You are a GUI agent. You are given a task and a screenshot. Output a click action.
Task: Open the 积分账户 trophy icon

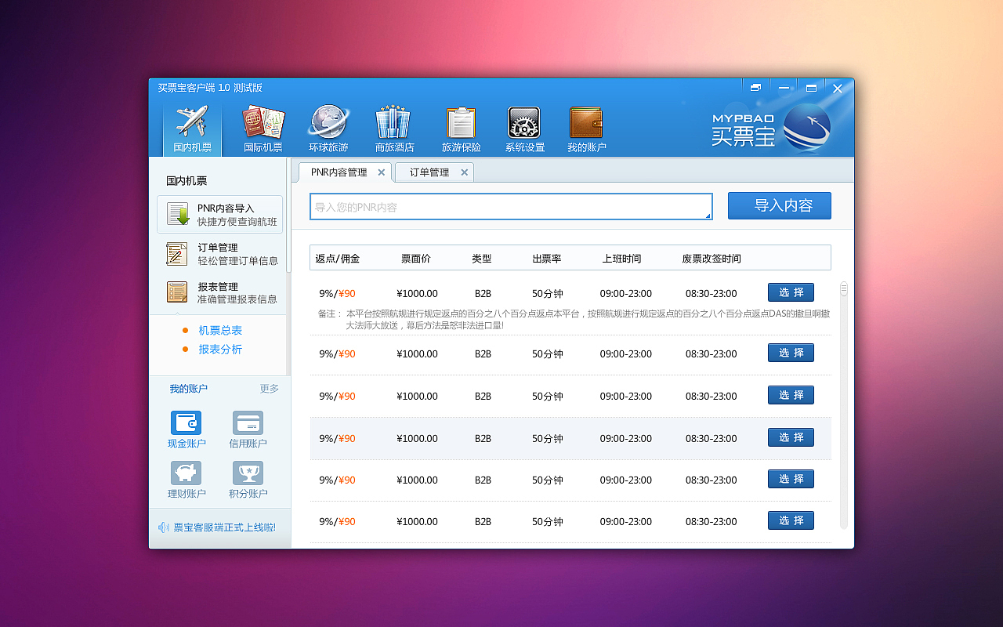point(248,480)
